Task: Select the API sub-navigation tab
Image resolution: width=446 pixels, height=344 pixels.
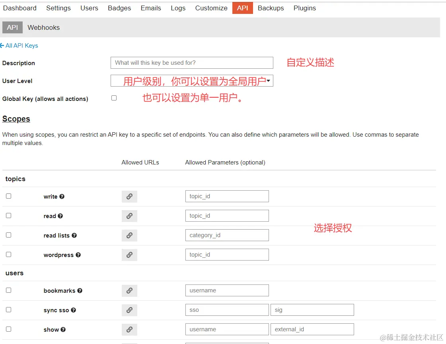Action: [12, 27]
